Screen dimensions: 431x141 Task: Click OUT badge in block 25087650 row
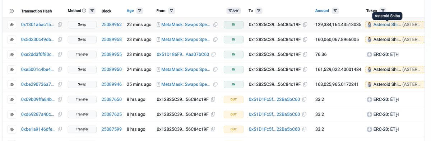(233, 99)
